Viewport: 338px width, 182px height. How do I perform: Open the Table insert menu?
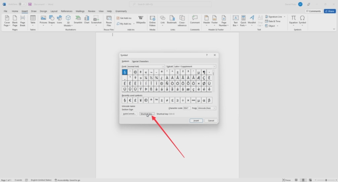click(x=33, y=21)
